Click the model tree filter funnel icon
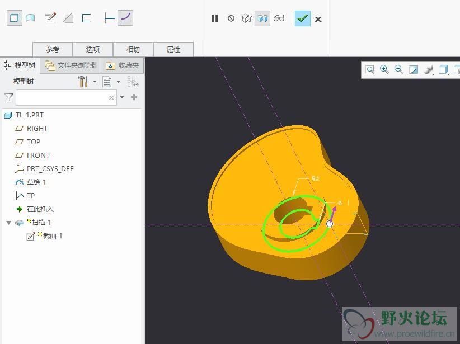This screenshot has height=344, width=460. tap(9, 97)
